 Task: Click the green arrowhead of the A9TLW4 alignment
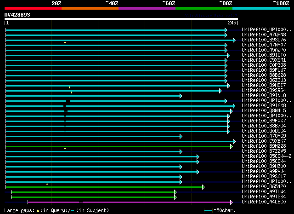[175, 192]
